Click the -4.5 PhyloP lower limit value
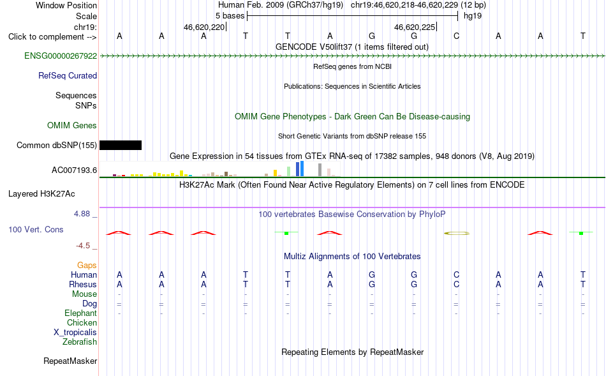 83,246
